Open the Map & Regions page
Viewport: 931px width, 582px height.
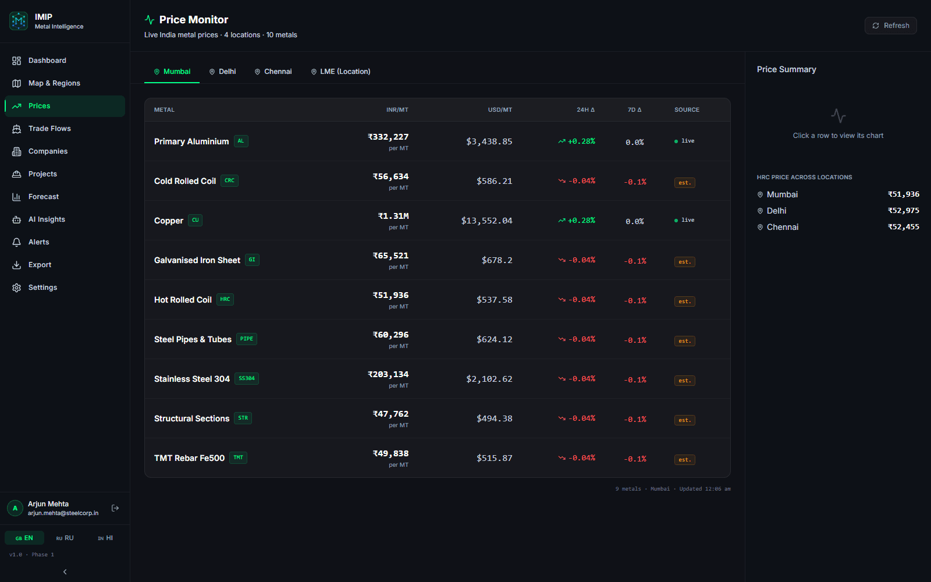(x=65, y=83)
